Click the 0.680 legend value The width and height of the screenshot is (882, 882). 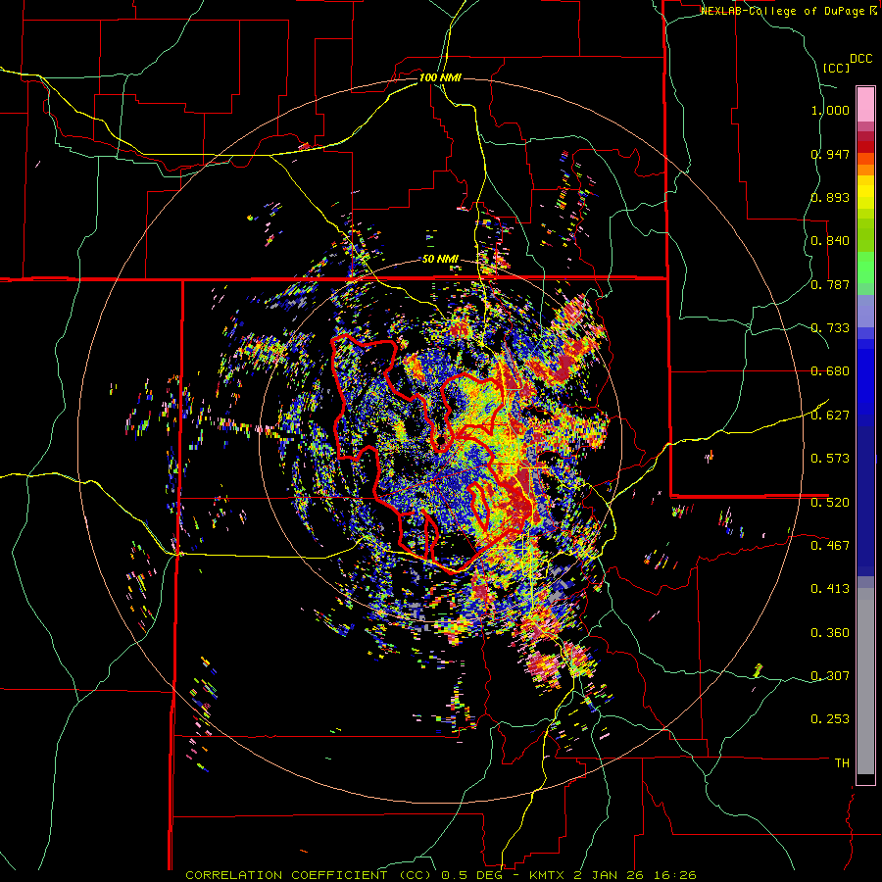pyautogui.click(x=830, y=371)
